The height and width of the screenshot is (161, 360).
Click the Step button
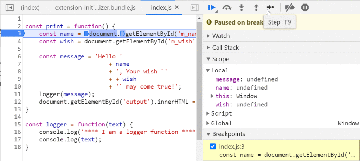point(270,7)
